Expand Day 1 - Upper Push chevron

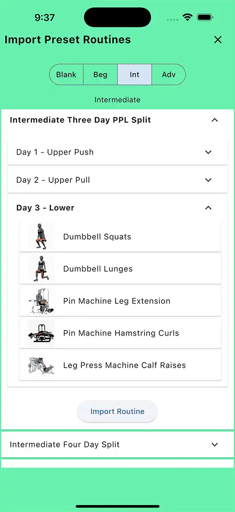208,152
